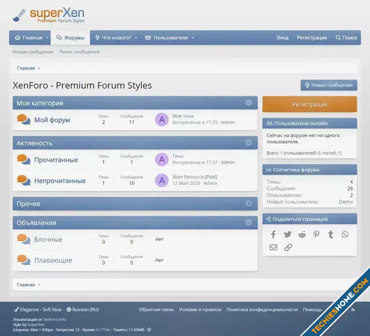Open the Прочитанные forum

tap(56, 160)
